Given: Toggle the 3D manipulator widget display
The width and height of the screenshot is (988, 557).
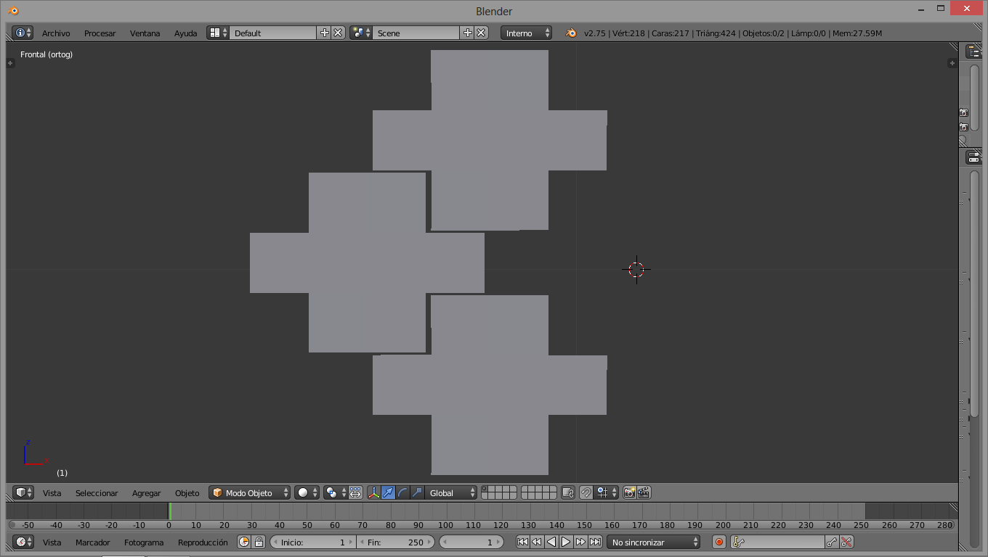Looking at the screenshot, I should (x=374, y=492).
